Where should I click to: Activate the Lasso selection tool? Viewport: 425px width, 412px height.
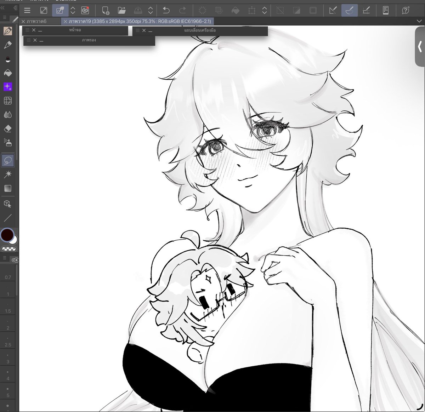tap(8, 160)
